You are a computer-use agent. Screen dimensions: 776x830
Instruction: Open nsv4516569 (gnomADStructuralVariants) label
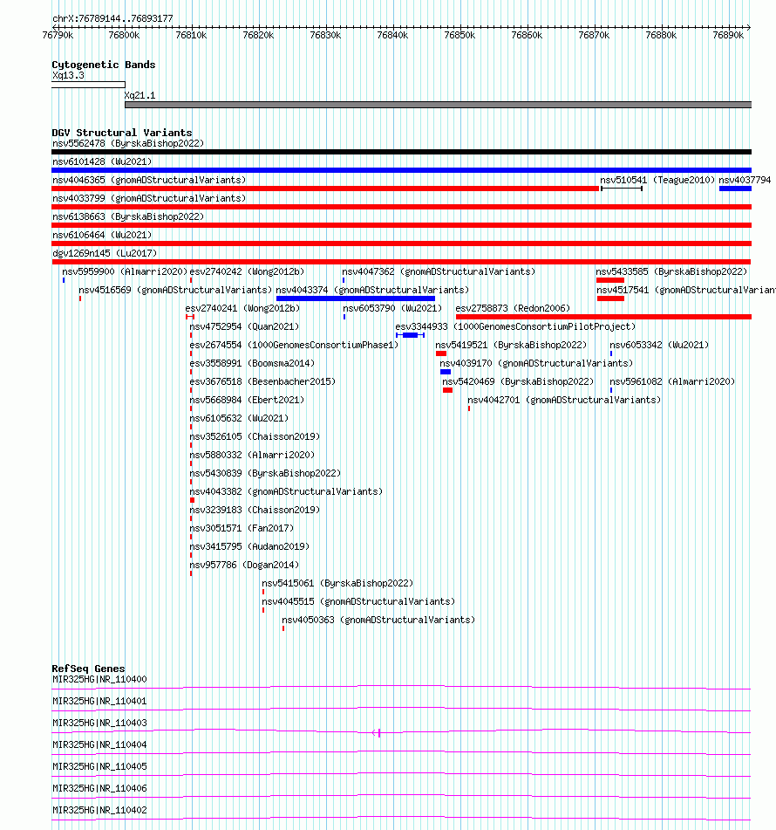tap(175, 290)
